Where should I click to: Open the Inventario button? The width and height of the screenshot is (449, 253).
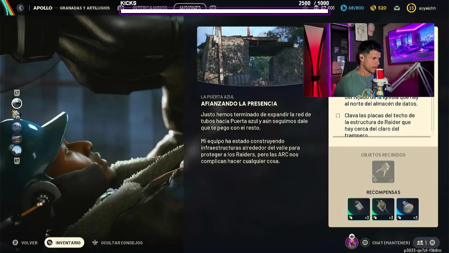click(x=64, y=243)
